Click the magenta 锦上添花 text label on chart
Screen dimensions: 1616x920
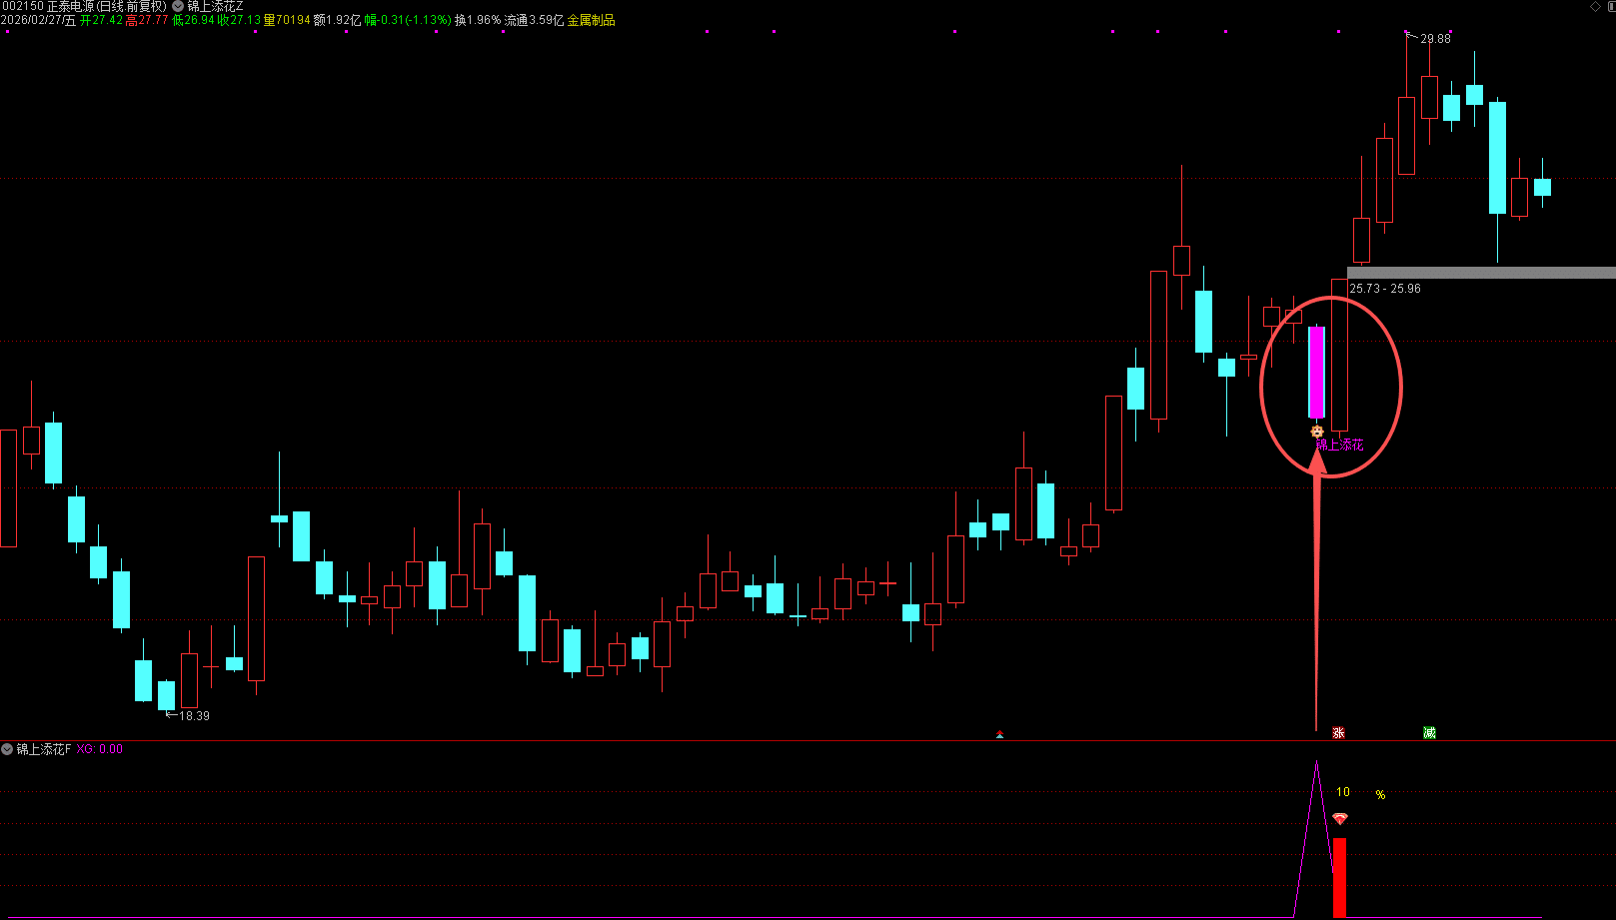(x=1340, y=446)
